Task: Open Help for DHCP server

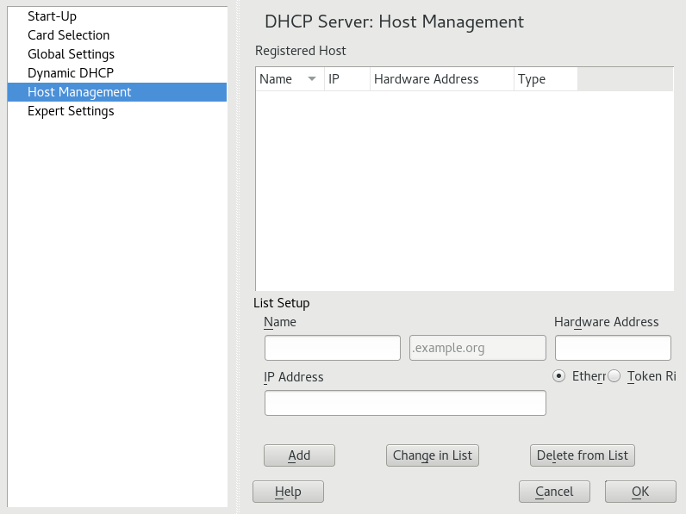Action: click(288, 492)
